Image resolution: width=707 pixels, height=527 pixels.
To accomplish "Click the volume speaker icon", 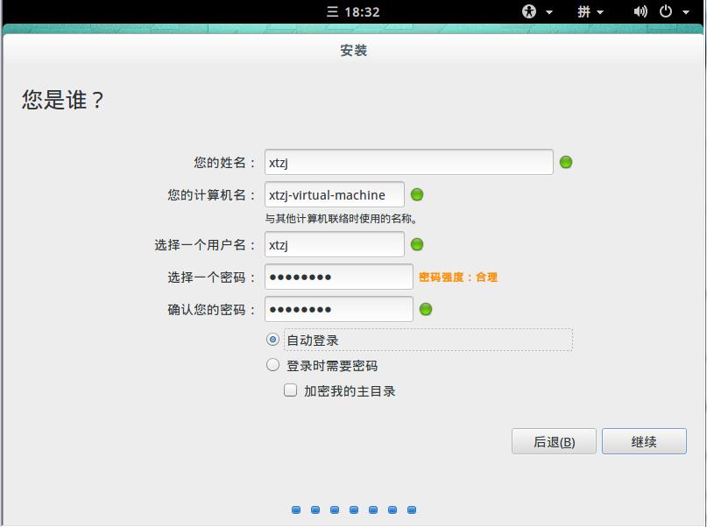I will point(640,11).
